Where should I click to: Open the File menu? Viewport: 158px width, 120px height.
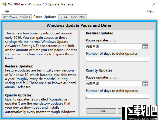[x=6, y=11]
